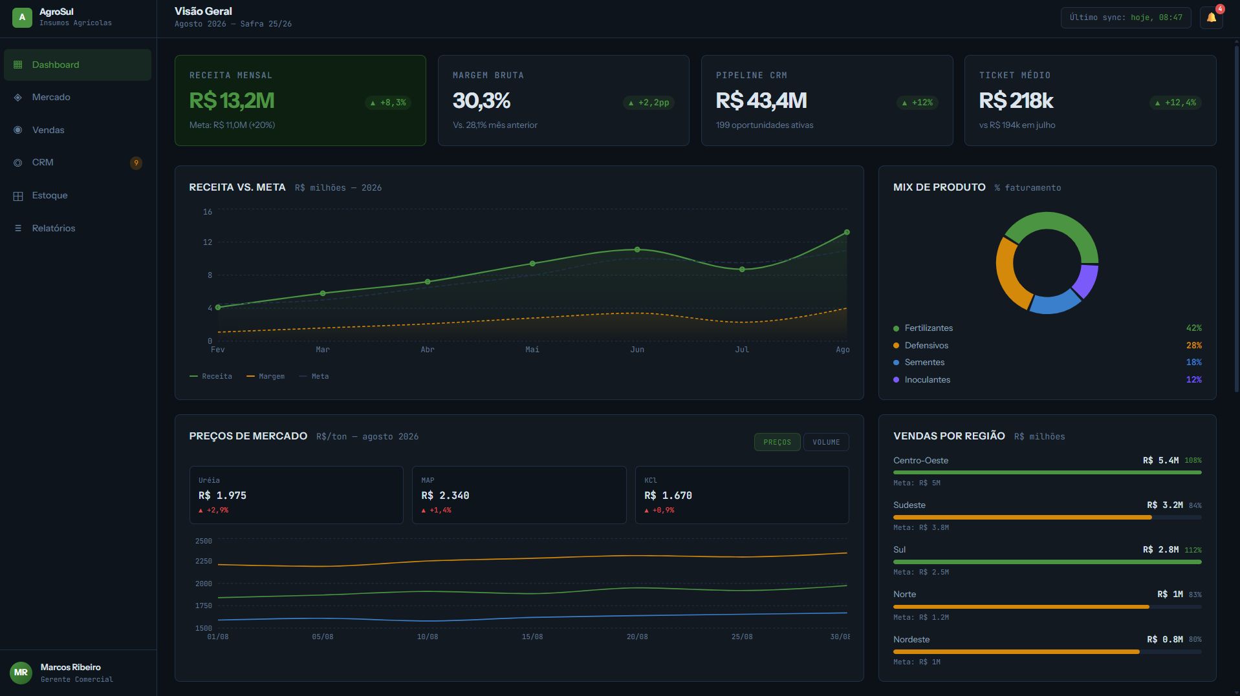Click the Marcos Ribeiro profile name
This screenshot has height=696, width=1240.
coord(71,667)
